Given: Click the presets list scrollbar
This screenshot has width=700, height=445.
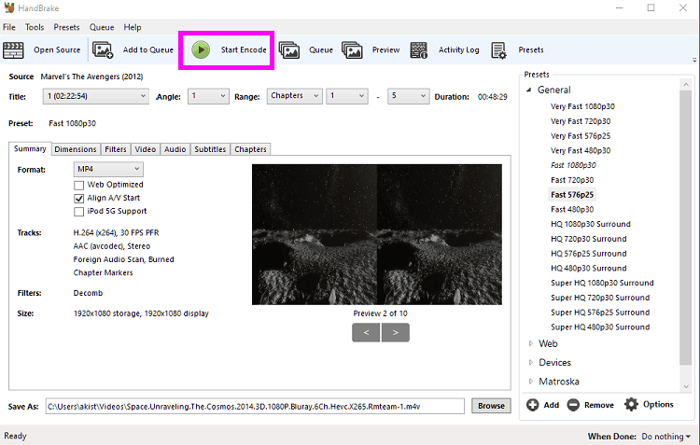Looking at the screenshot, I should click(685, 228).
